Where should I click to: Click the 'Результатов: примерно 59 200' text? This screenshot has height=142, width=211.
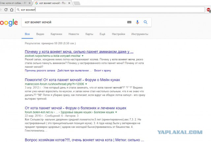tap(50, 43)
